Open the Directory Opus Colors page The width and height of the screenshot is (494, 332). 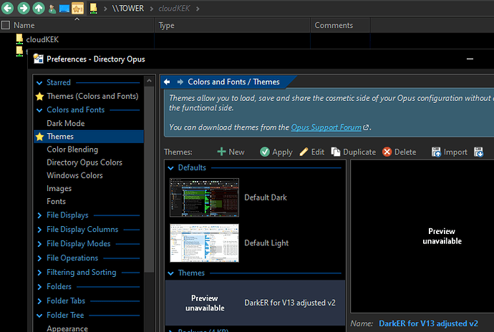84,162
